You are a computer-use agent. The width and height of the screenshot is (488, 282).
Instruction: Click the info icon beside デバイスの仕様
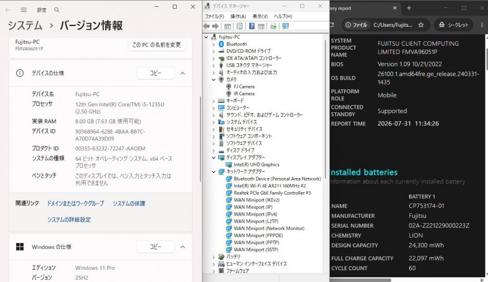tap(20, 73)
